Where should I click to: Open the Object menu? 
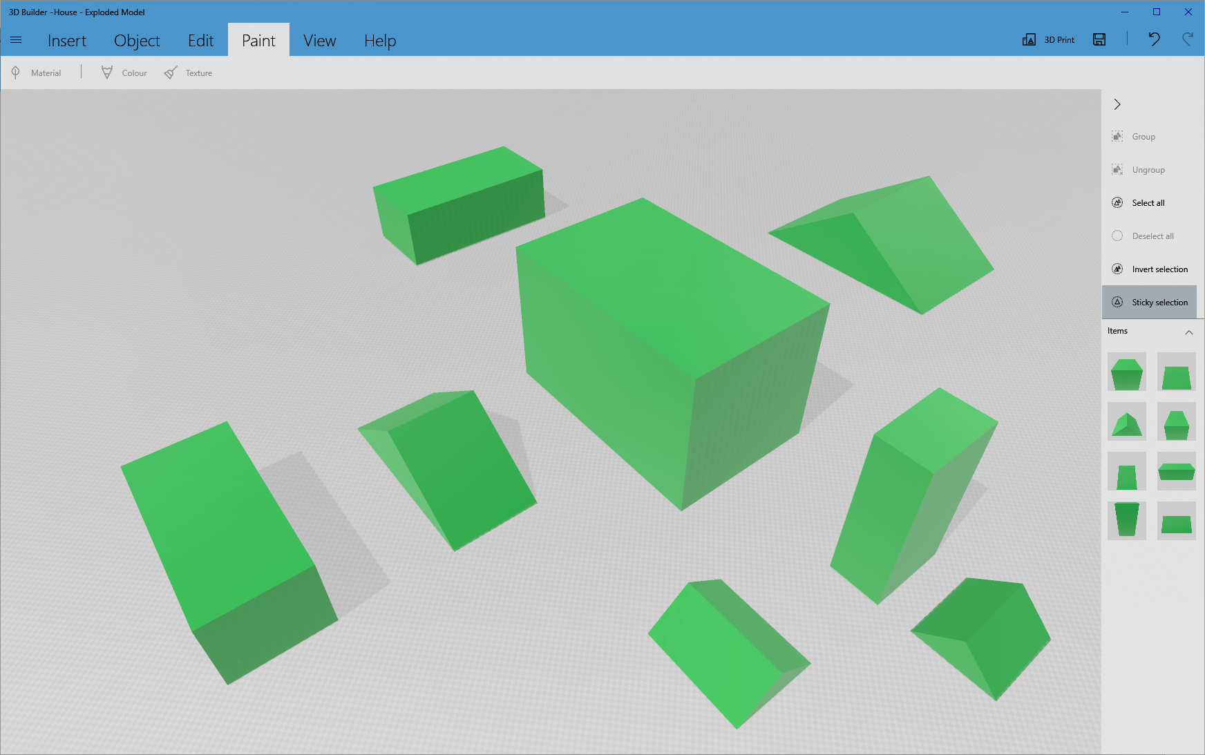pyautogui.click(x=136, y=40)
